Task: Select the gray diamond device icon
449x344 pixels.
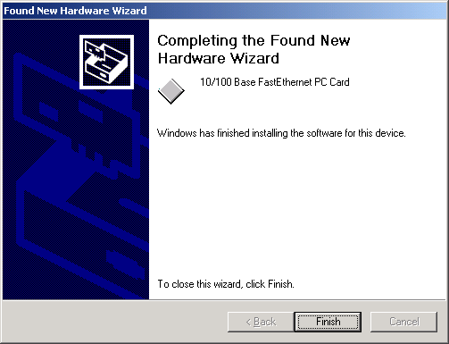Action: (x=171, y=91)
